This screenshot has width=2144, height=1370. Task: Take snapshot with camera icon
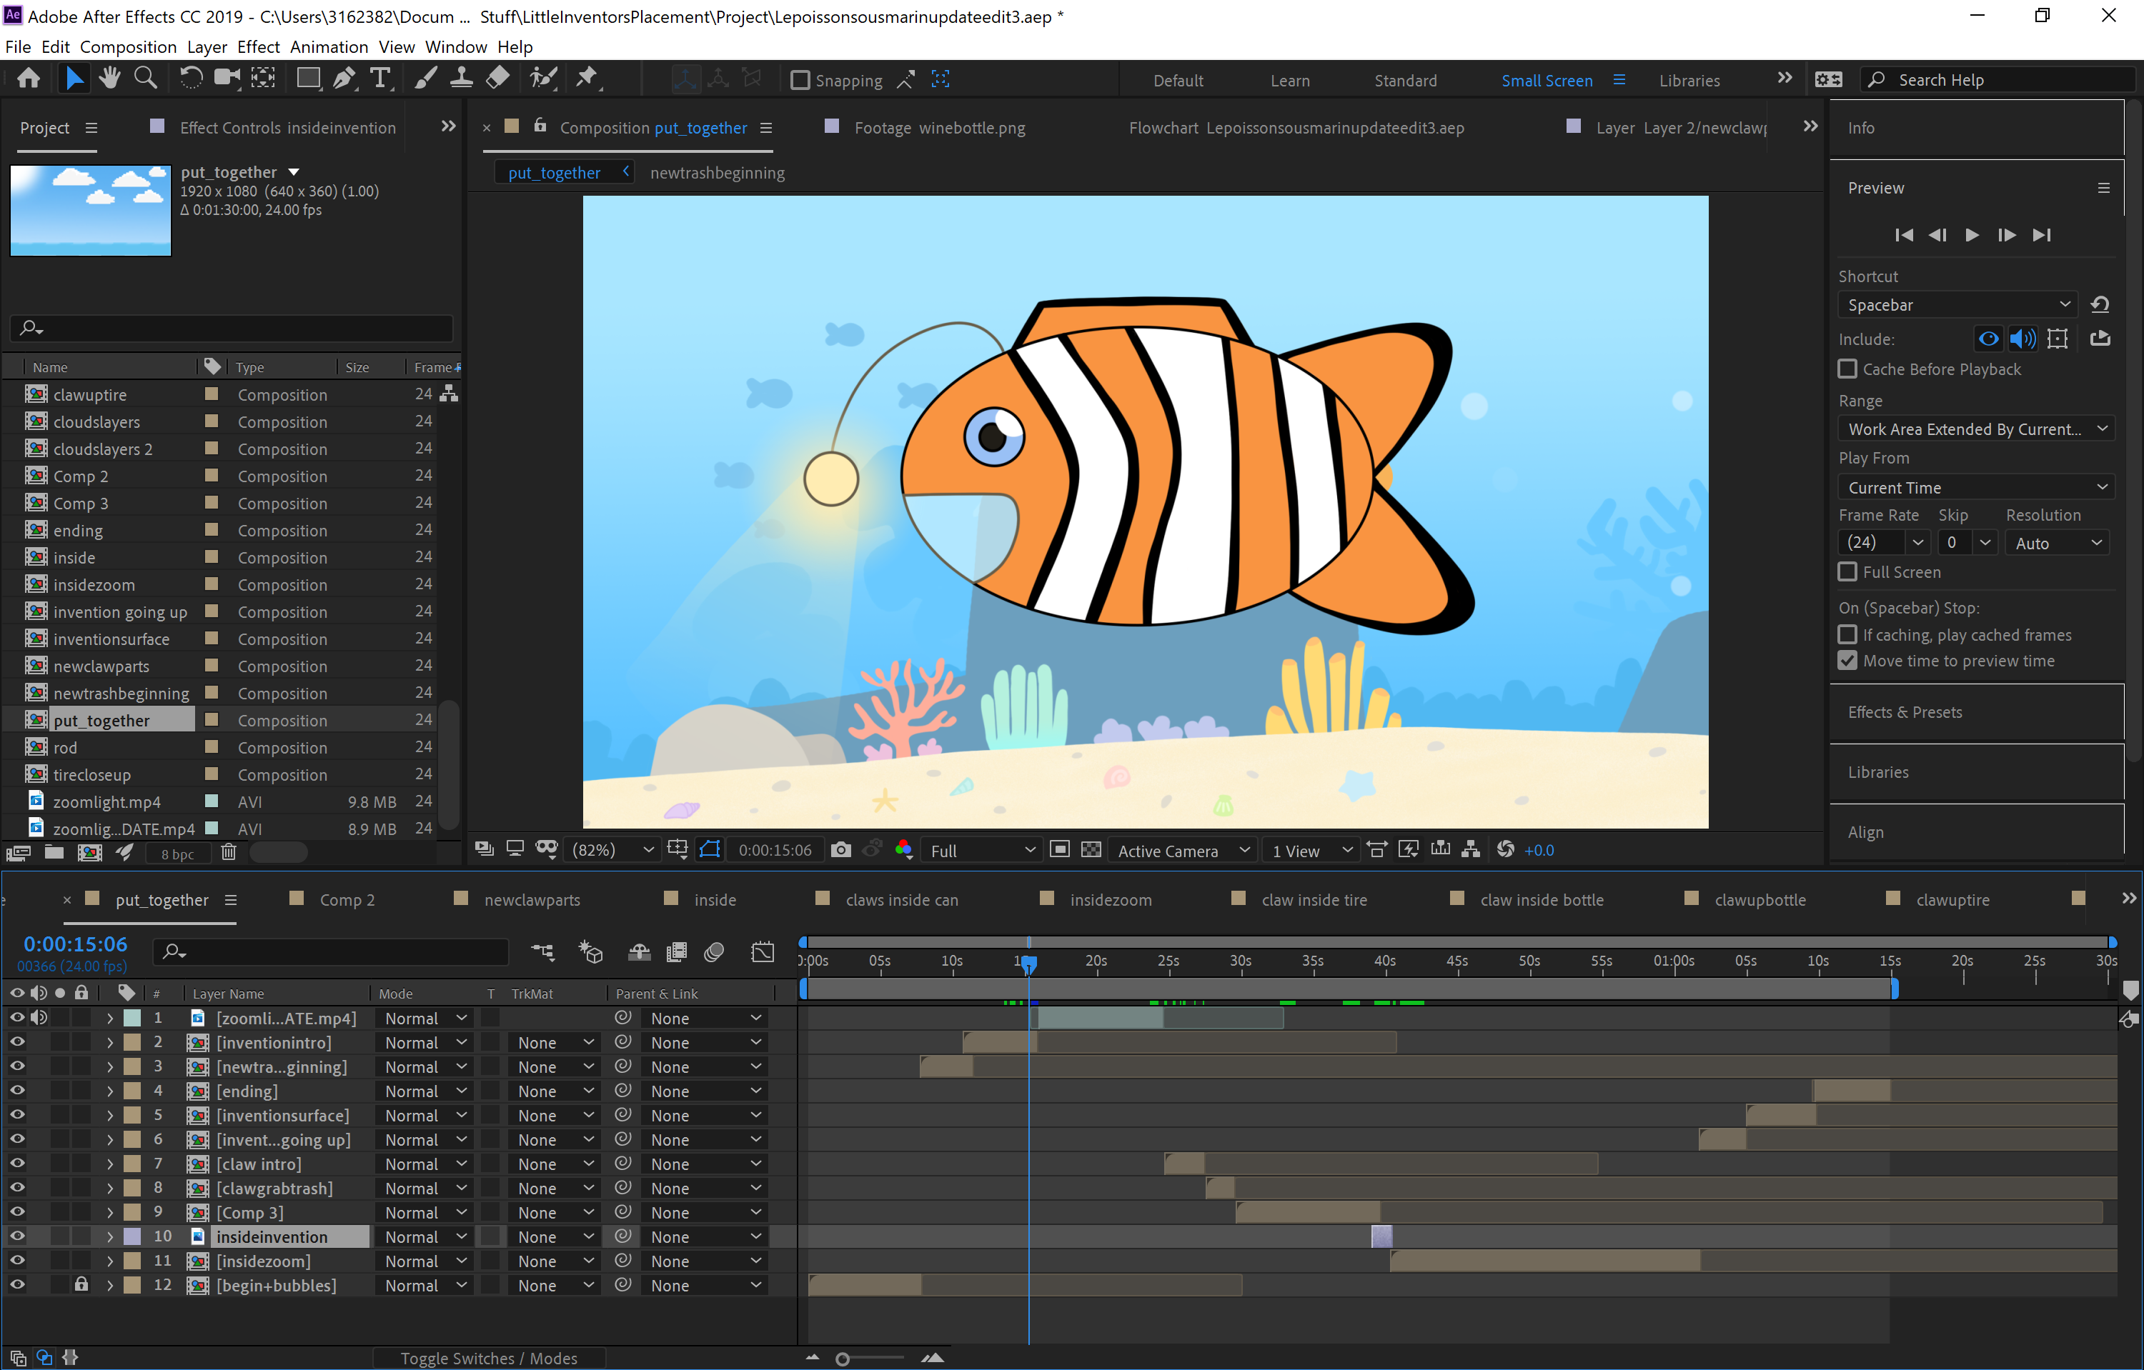pos(840,851)
